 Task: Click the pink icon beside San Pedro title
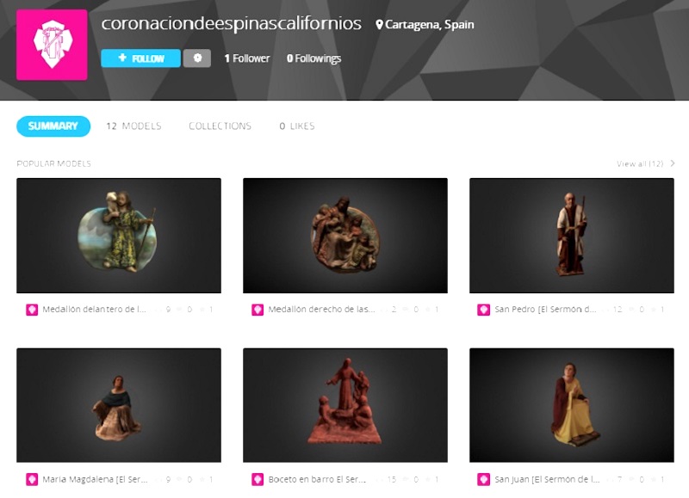click(x=483, y=310)
